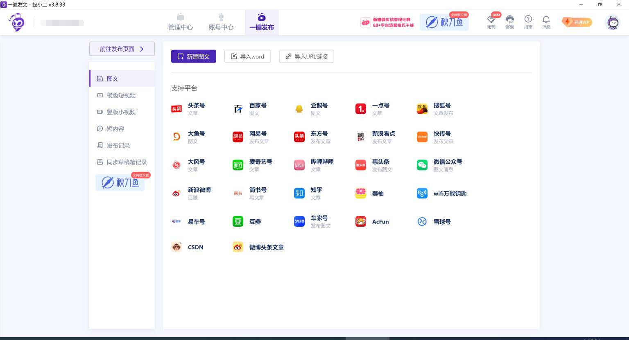629x340 pixels.
Task: Select the 微博头条文章 icon
Action: pyautogui.click(x=238, y=247)
